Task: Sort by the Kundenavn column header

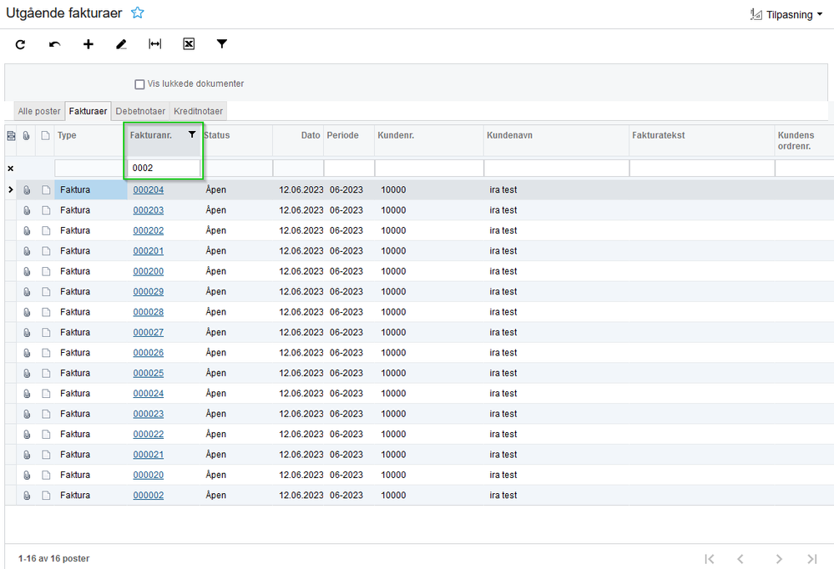Action: click(556, 141)
